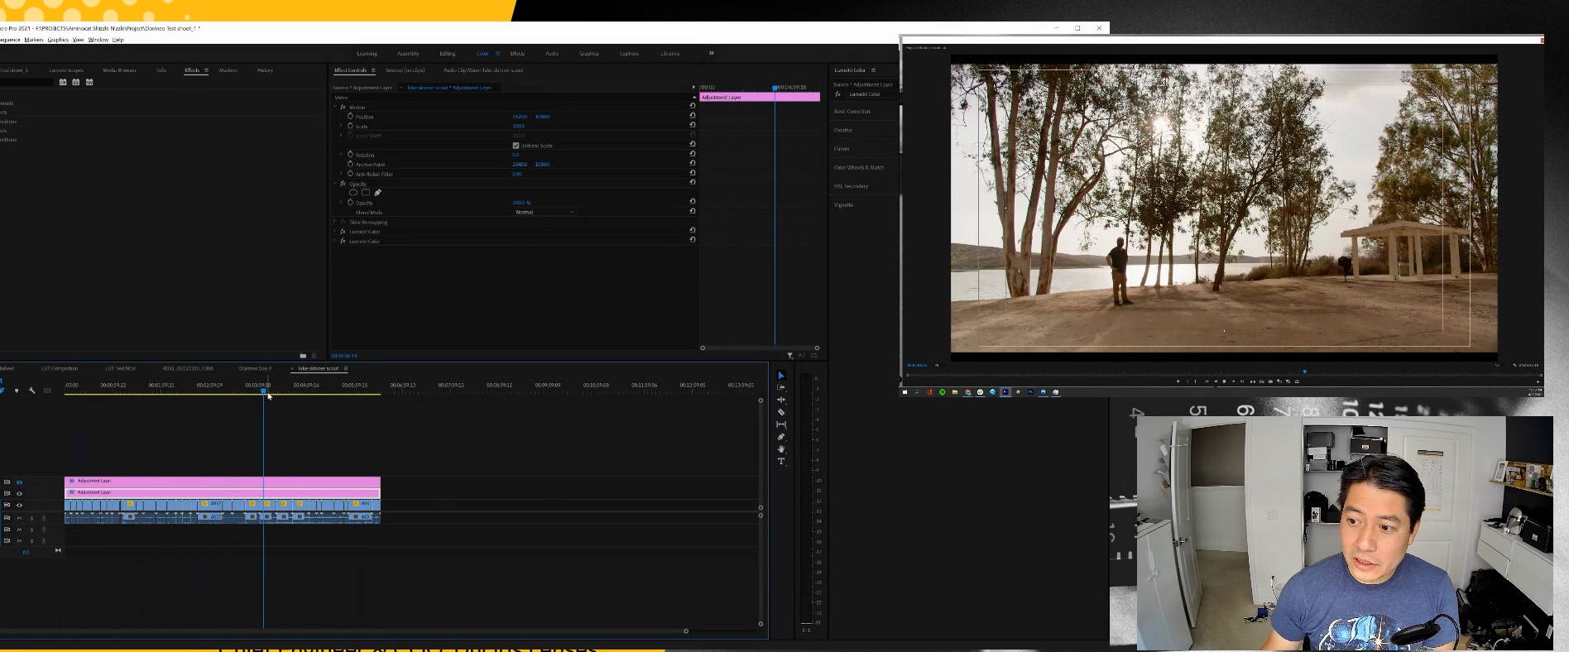Show more workspaces with the double chevron

point(711,53)
